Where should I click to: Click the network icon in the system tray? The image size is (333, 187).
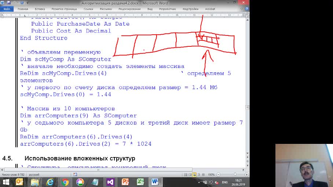211,182
